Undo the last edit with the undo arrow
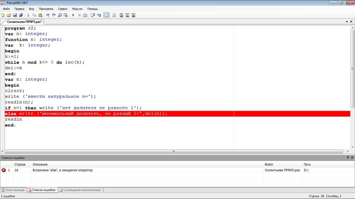Viewport: 355px width, 199px height. pos(48,15)
